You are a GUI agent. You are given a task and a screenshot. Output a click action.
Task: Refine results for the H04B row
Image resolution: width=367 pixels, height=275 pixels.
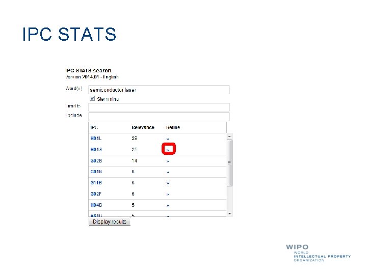(168, 206)
